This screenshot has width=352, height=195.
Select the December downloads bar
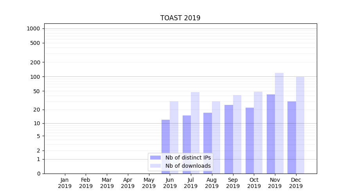300,125
